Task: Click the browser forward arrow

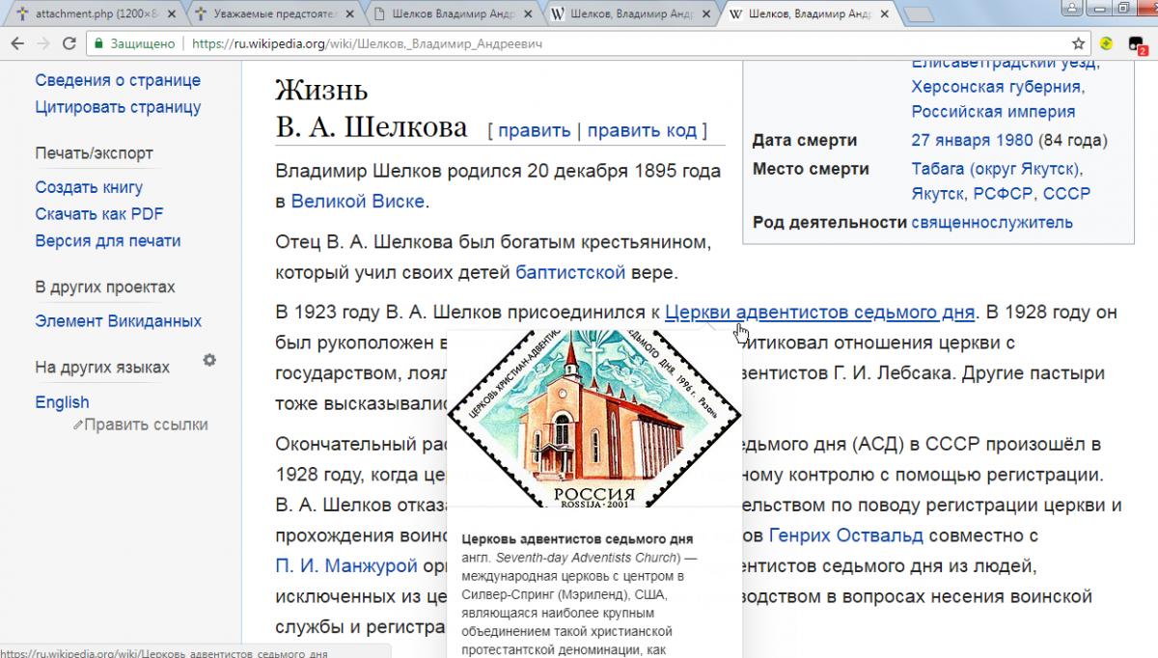Action: pyautogui.click(x=42, y=43)
